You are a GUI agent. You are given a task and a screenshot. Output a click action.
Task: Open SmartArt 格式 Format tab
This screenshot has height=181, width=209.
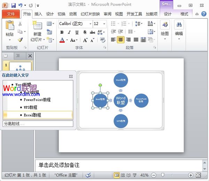(184, 14)
